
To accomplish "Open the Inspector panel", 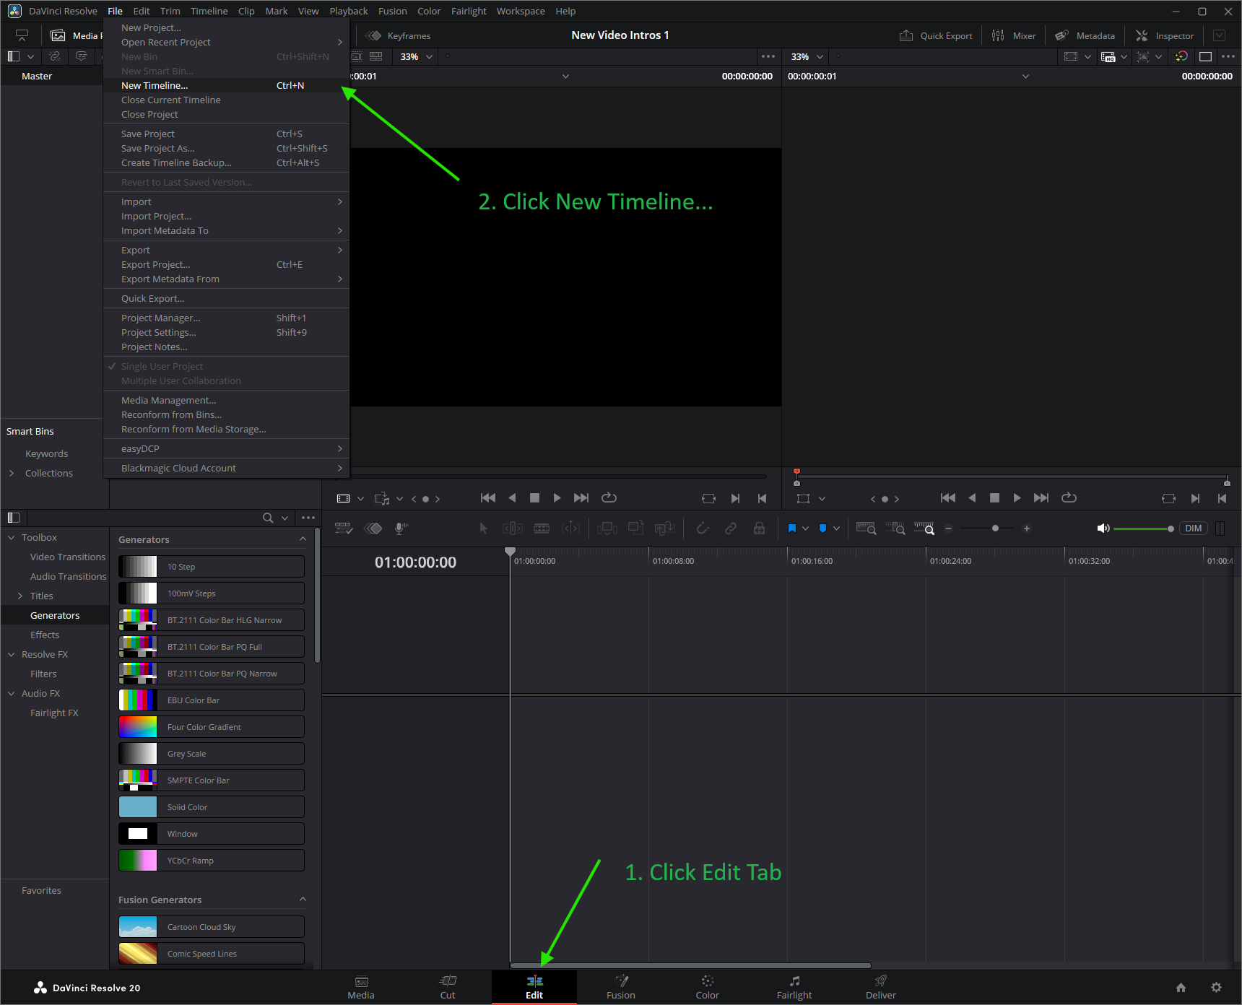I will [1165, 35].
